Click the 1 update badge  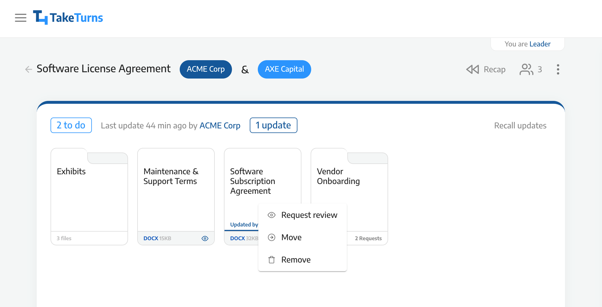click(273, 125)
